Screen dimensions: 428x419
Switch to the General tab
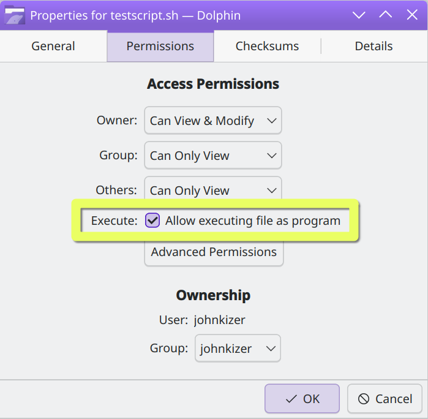click(53, 46)
